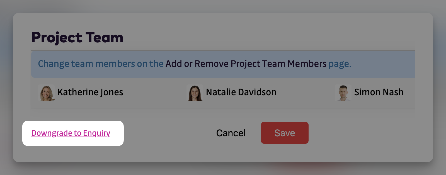The height and width of the screenshot is (175, 446).
Task: Select the Katherine Jones name label
Action: [90, 92]
